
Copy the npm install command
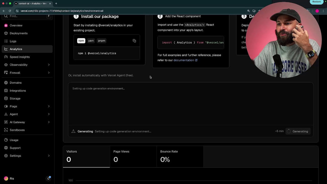click(134, 41)
